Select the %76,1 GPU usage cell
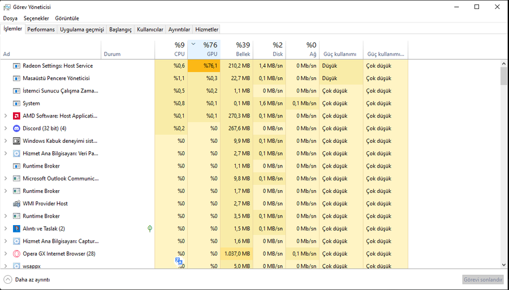The image size is (509, 290). pyautogui.click(x=204, y=66)
